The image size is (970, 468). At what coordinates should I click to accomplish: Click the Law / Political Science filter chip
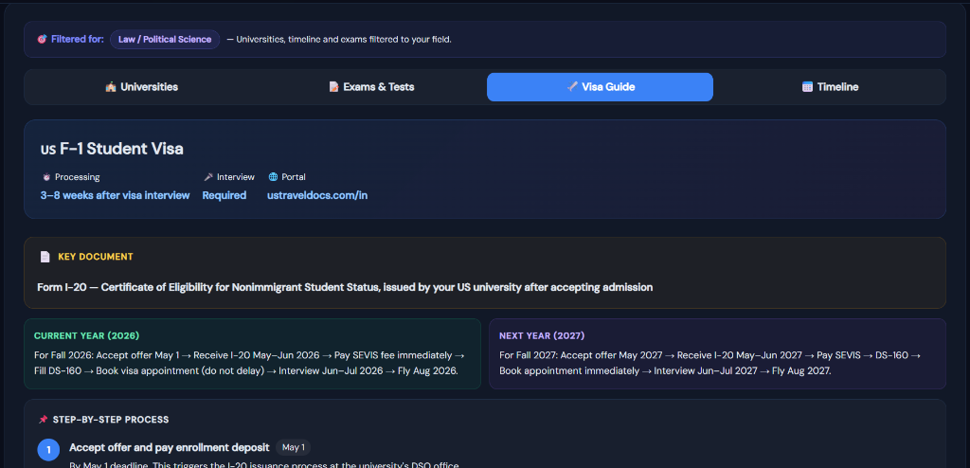[x=165, y=40]
